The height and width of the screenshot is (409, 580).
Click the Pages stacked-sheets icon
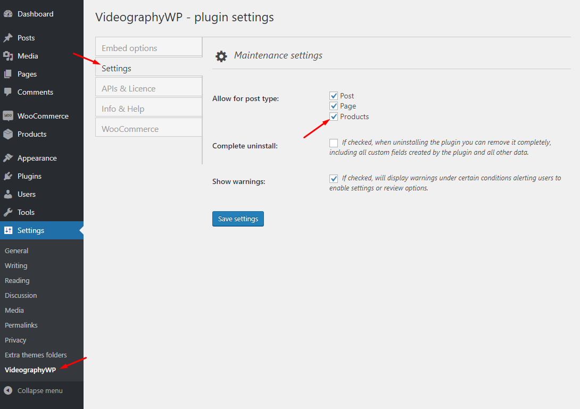(x=8, y=74)
